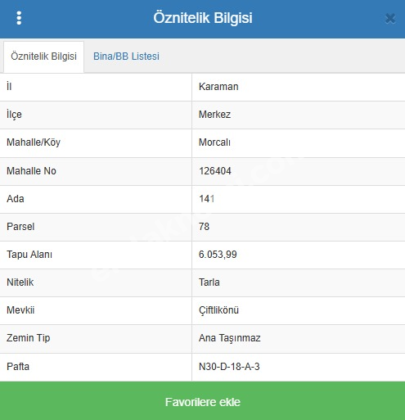Select the Pafta value N30-D-18-A-3
Image resolution: width=405 pixels, height=420 pixels.
point(229,366)
